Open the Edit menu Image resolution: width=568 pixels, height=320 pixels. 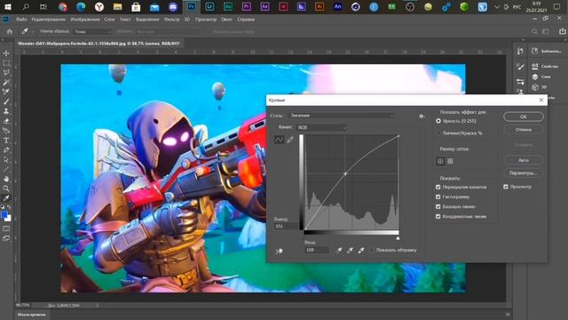click(x=49, y=20)
